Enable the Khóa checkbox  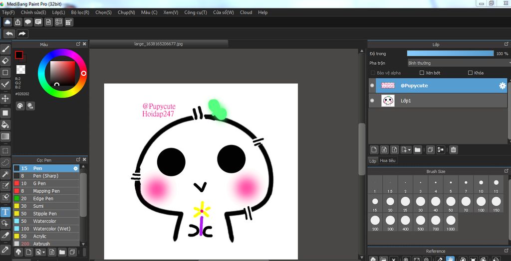click(470, 73)
